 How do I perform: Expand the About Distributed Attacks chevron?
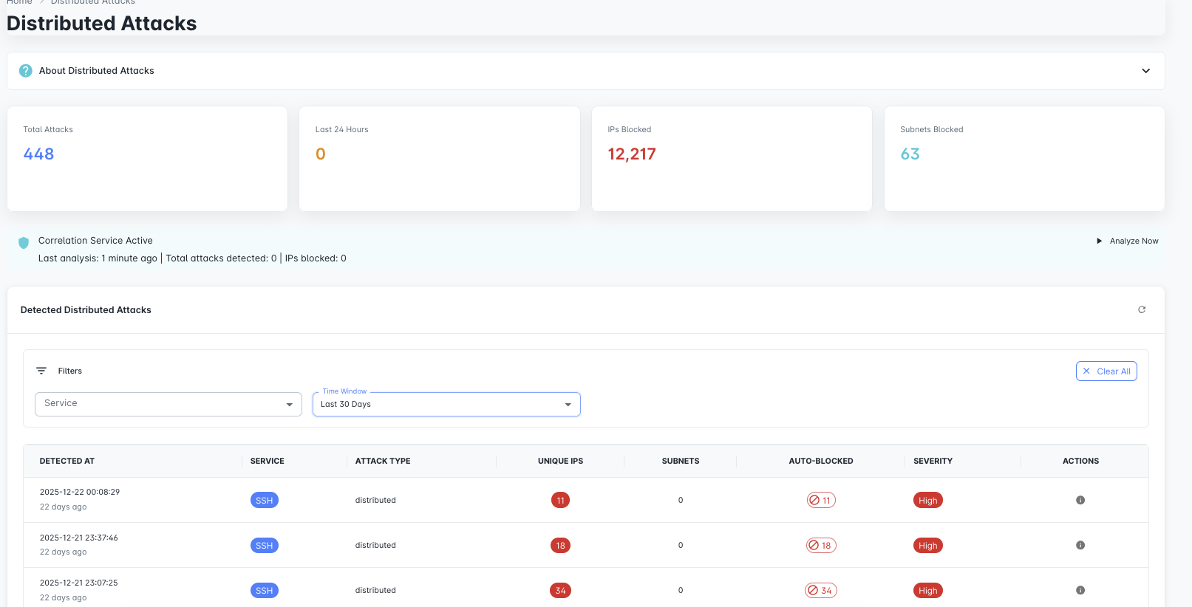[1145, 71]
